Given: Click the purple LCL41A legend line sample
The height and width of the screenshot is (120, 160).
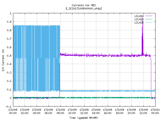Looking at the screenshot, I should (149, 16).
